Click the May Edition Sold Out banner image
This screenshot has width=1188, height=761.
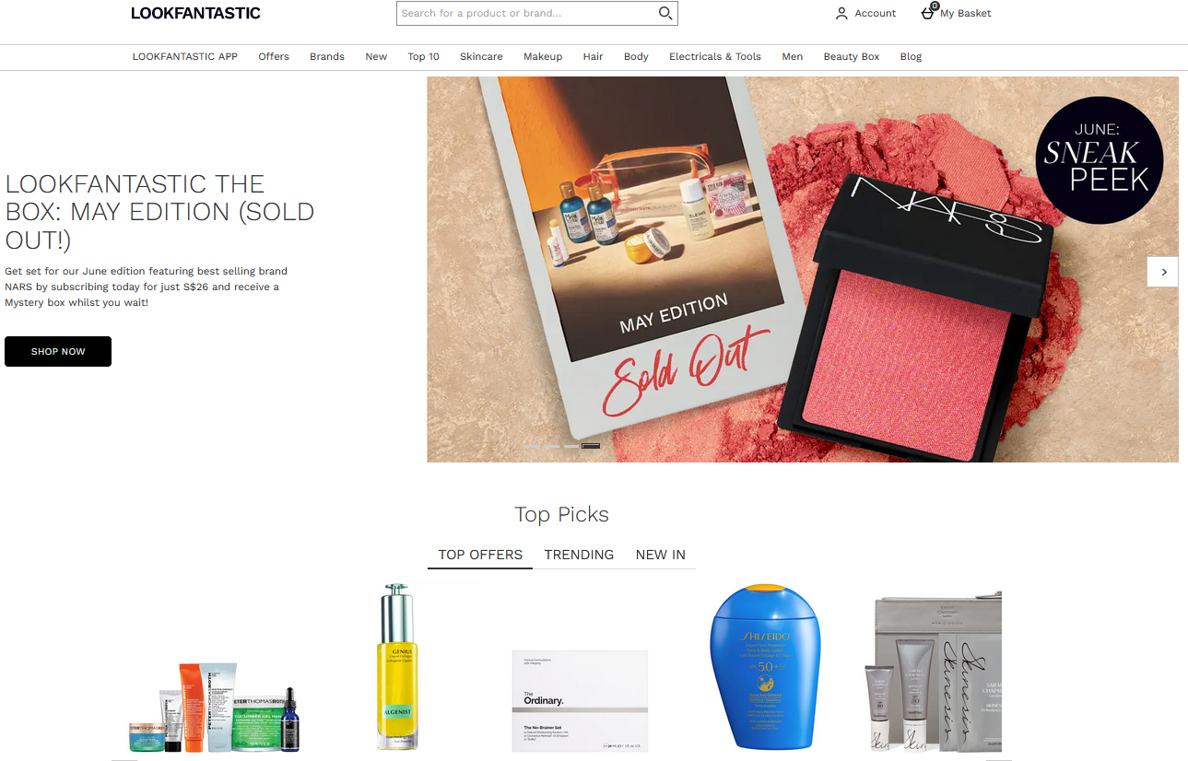pyautogui.click(x=803, y=269)
